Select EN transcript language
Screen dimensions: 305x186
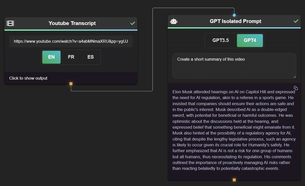(51, 57)
